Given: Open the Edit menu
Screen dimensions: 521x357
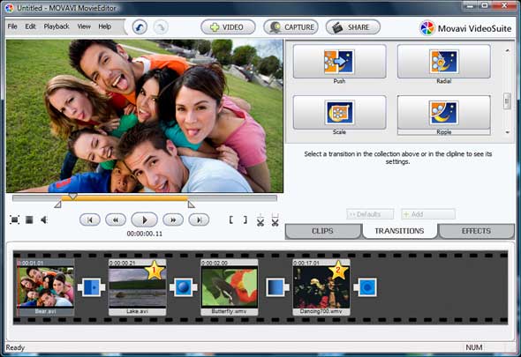Looking at the screenshot, I should 30,26.
